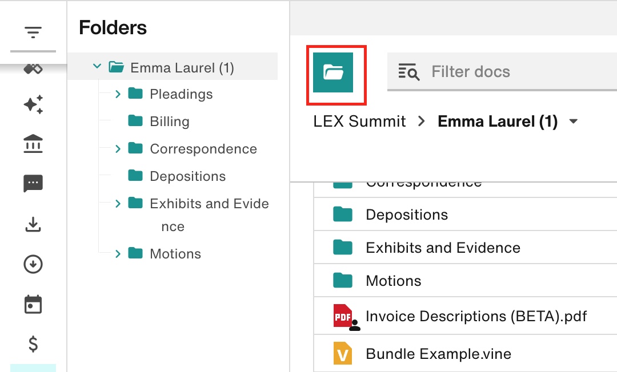
Task: Open Depositions row in document list
Action: [x=466, y=215]
